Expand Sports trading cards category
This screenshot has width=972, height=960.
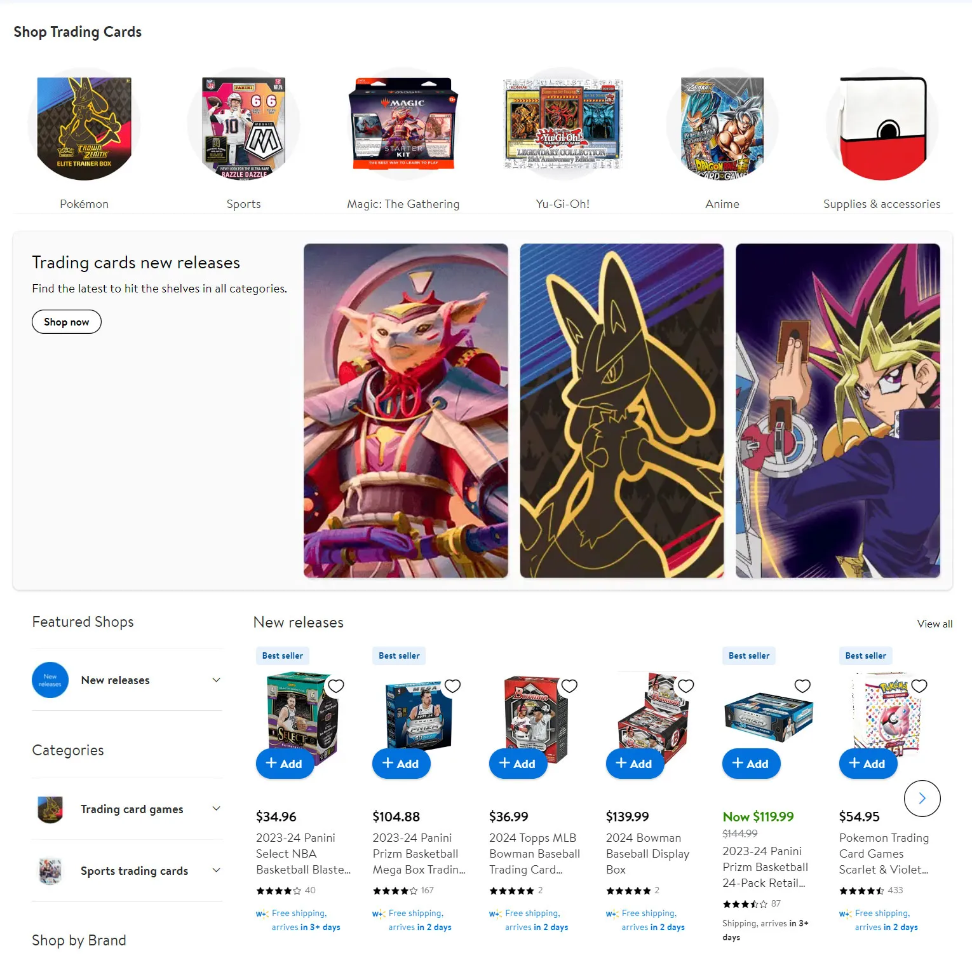127,870
